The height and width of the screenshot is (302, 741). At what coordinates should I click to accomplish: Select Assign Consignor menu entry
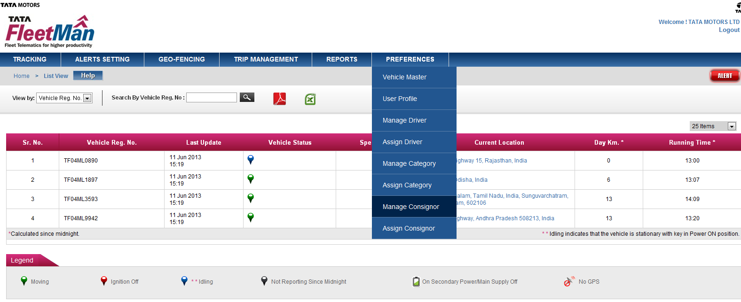tap(414, 228)
